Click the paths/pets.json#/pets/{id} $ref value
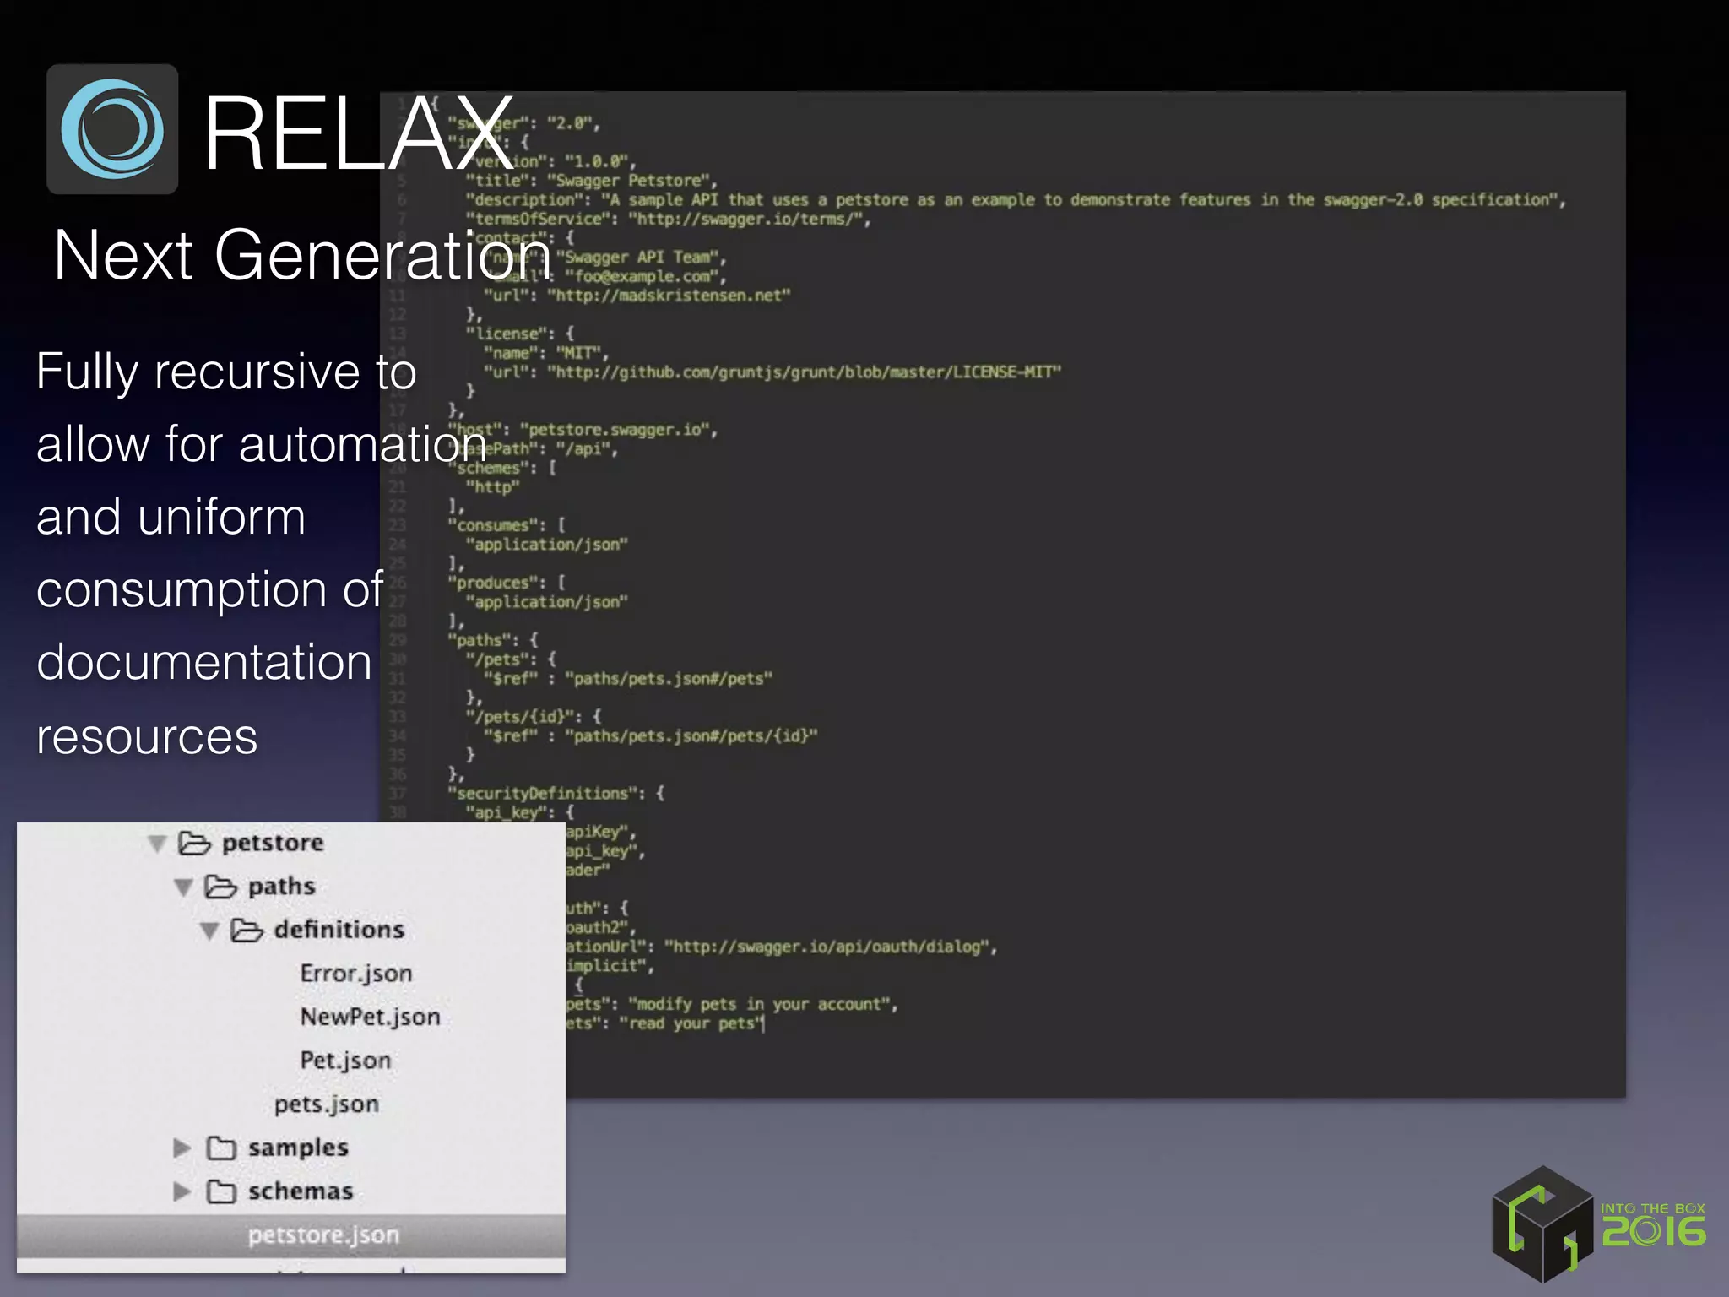This screenshot has width=1729, height=1297. point(691,736)
